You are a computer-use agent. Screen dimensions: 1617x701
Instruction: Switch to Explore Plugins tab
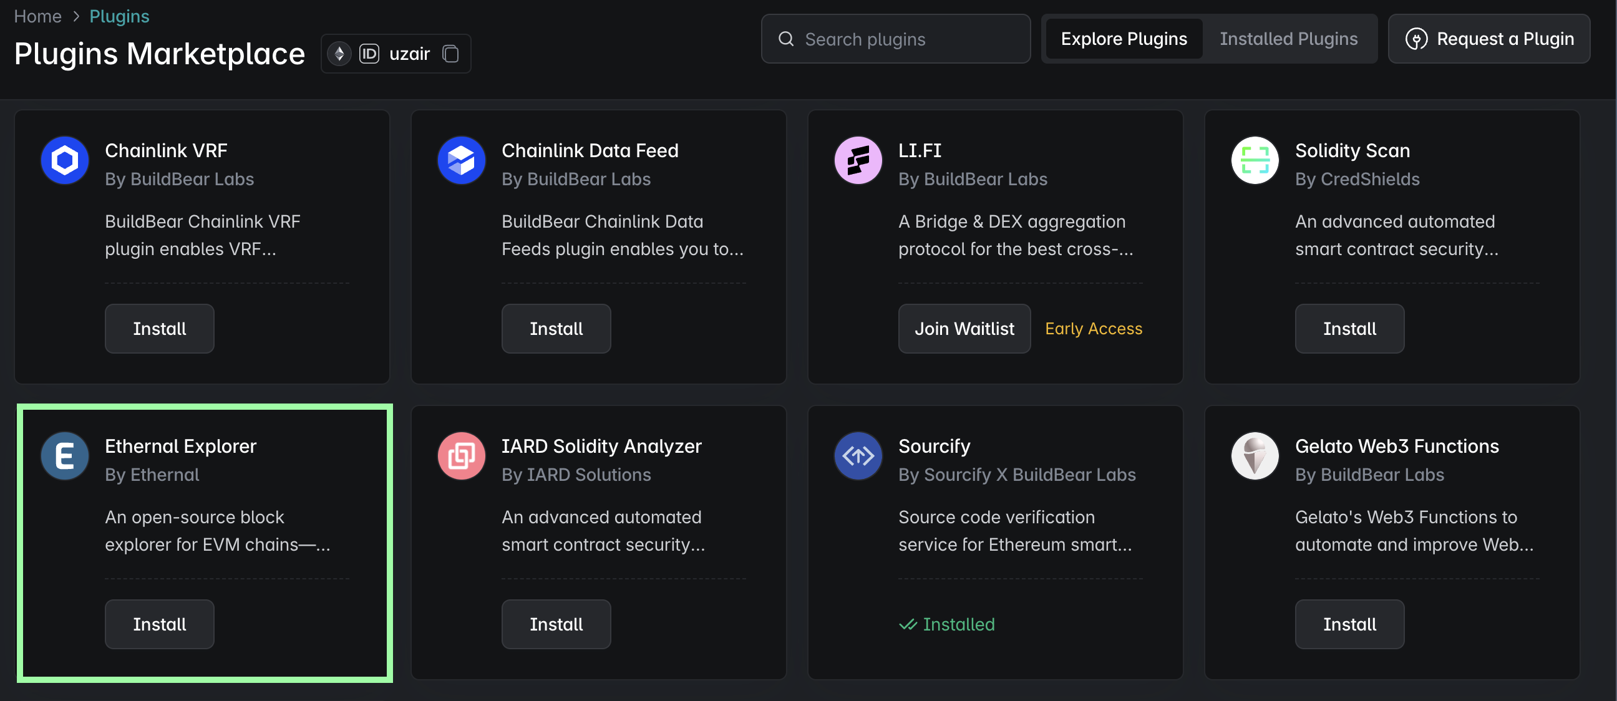tap(1124, 39)
